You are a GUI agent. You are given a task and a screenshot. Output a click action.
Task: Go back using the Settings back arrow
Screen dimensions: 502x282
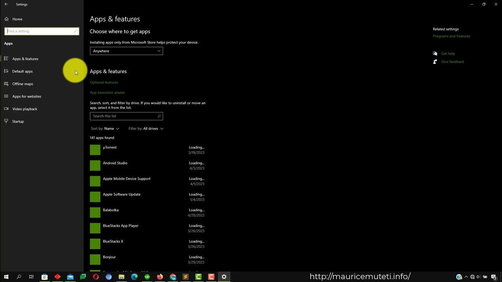tap(6, 4)
